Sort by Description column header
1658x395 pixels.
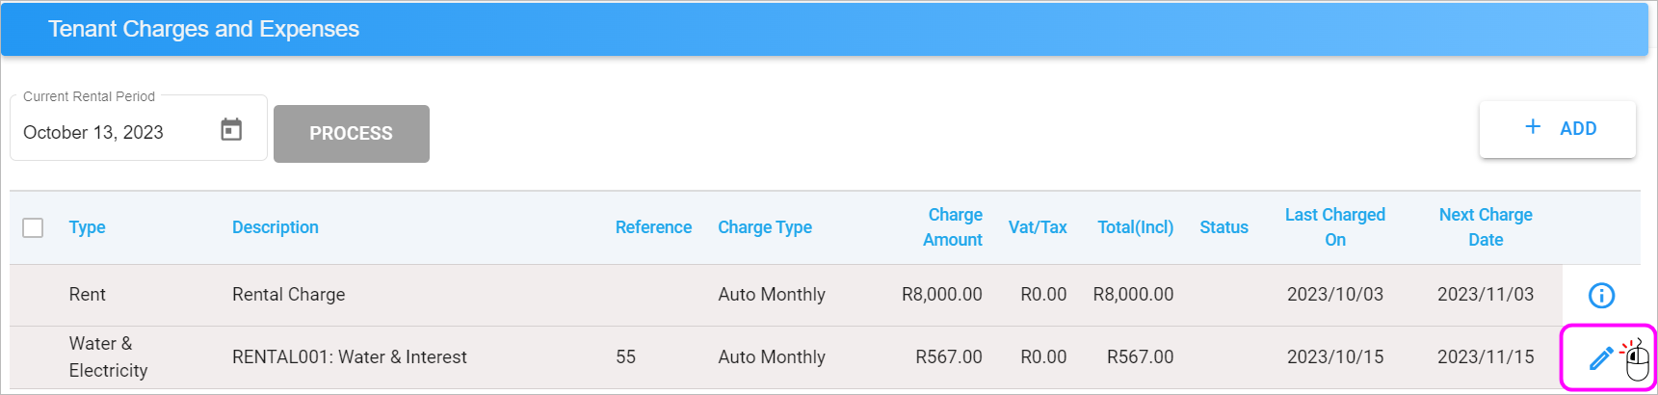pyautogui.click(x=276, y=227)
